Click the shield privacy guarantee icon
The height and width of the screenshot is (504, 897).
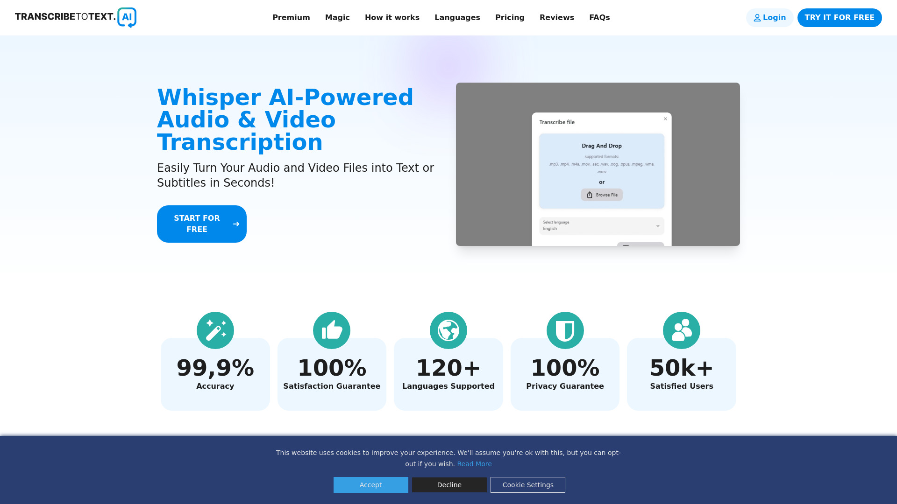565,330
